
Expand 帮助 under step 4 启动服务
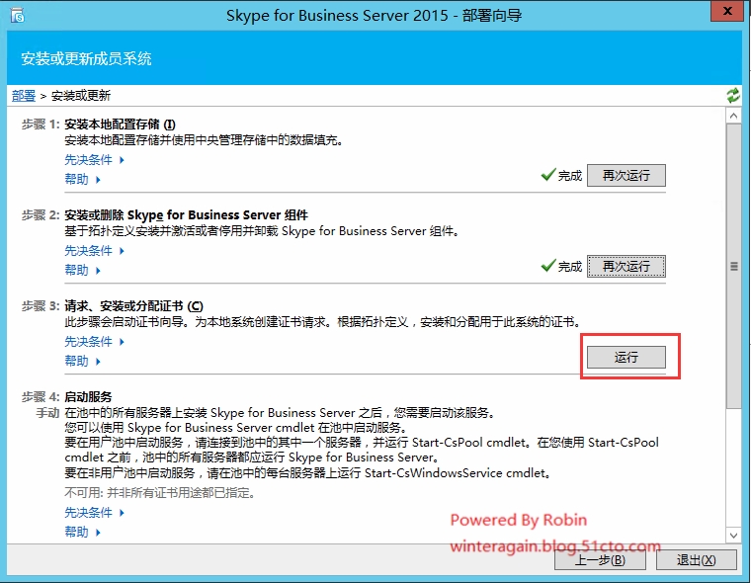[x=82, y=532]
